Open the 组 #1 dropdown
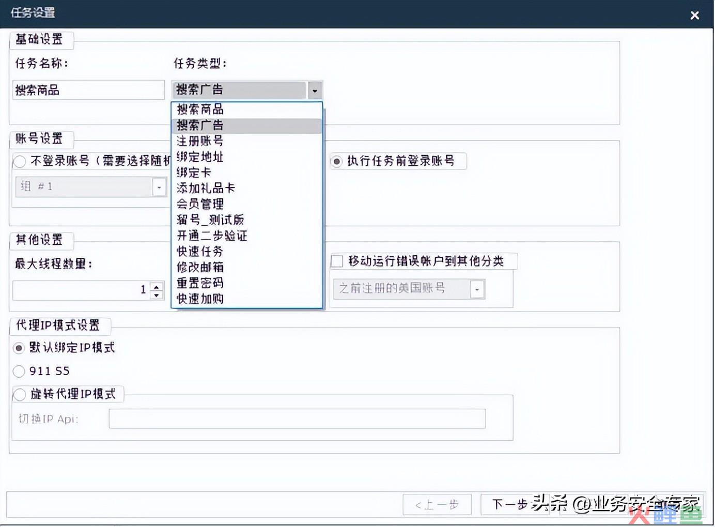 159,187
